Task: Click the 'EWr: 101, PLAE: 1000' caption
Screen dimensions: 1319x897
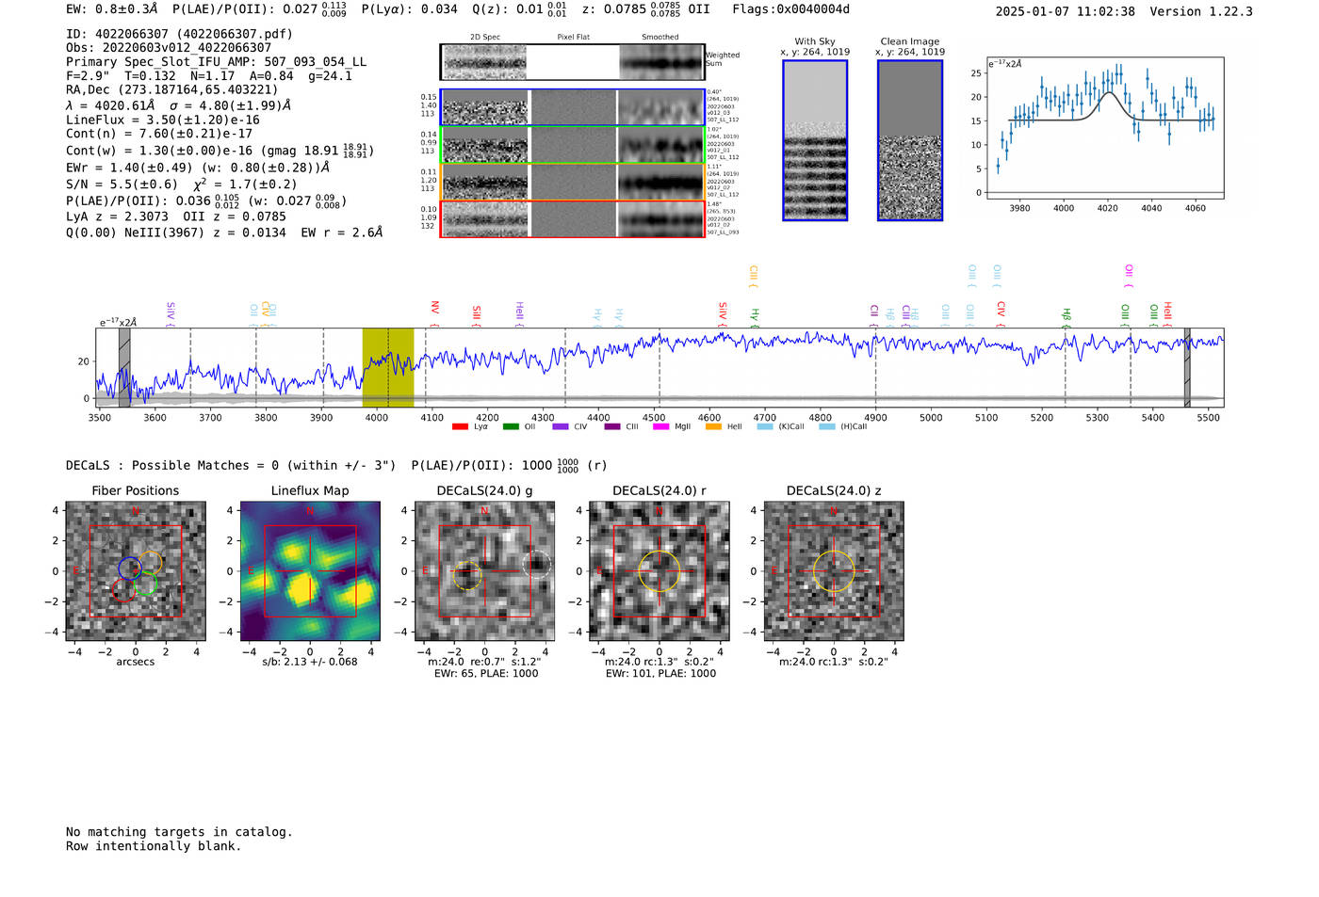Action: click(660, 674)
